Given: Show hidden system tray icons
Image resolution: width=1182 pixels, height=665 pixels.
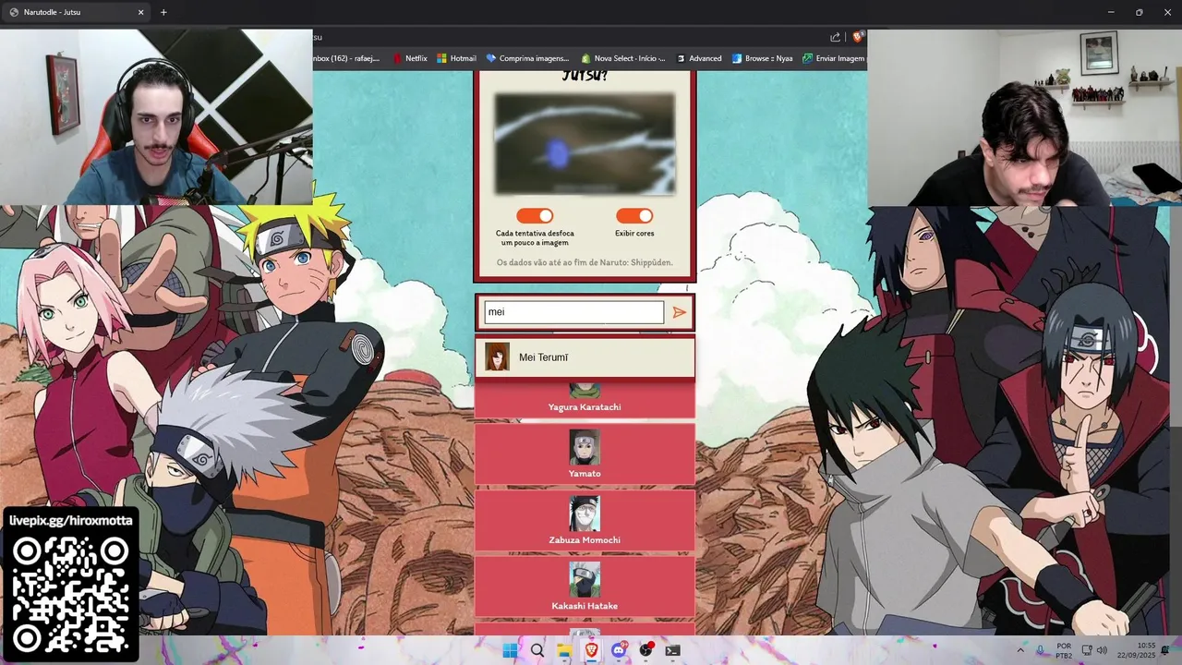Looking at the screenshot, I should (x=1020, y=650).
